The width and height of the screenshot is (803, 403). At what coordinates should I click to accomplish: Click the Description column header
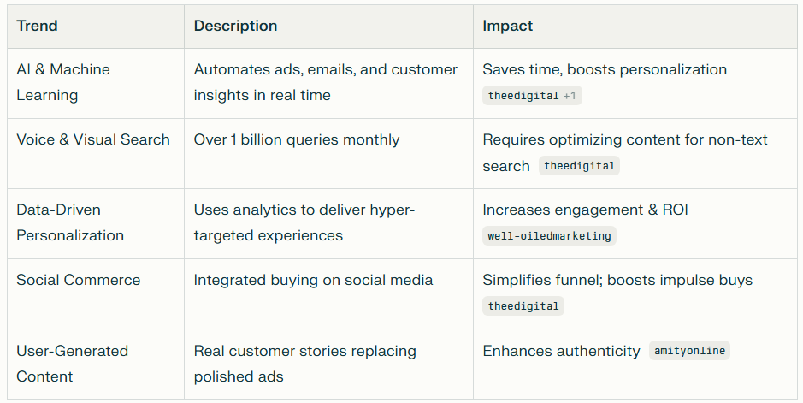pos(235,26)
